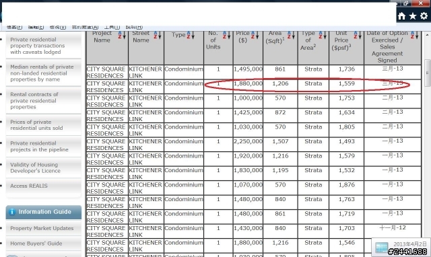Sort by Unit Price ($psf) column icon
This screenshot has width=431, height=257.
point(358,35)
